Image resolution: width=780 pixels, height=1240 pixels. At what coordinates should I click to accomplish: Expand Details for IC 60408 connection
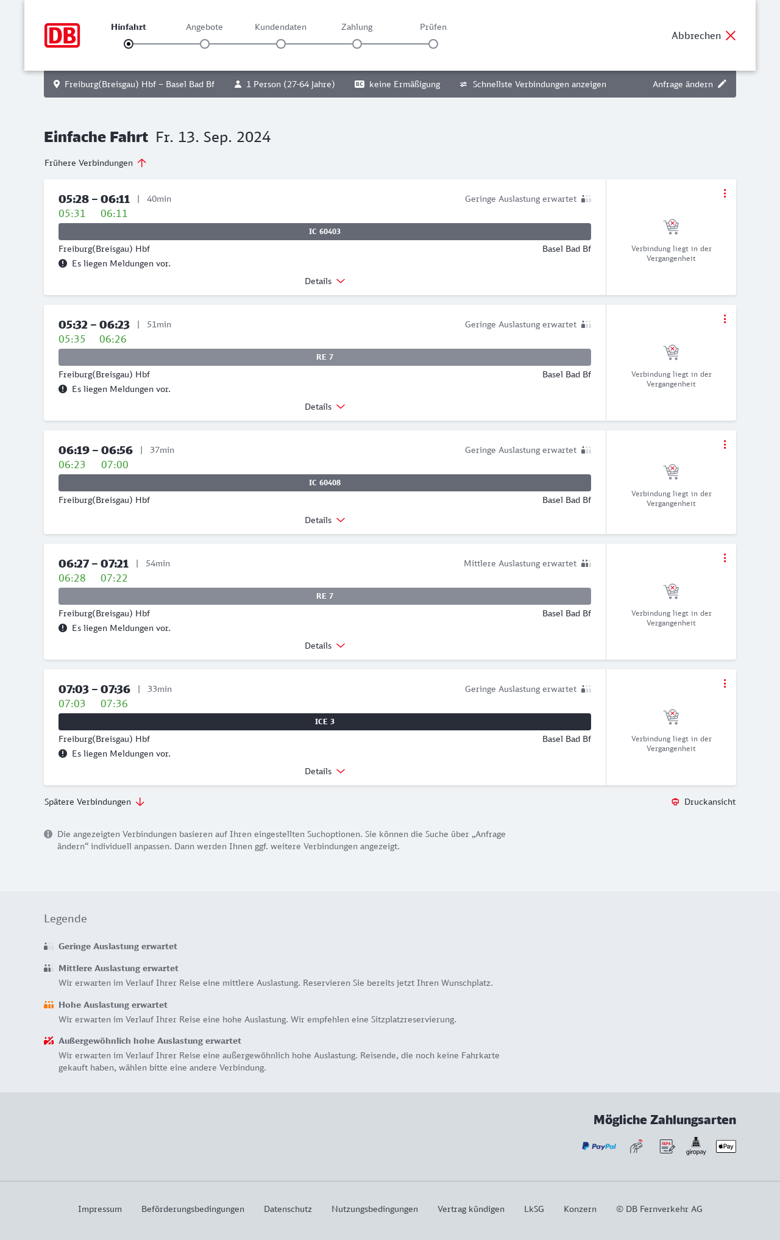[325, 520]
